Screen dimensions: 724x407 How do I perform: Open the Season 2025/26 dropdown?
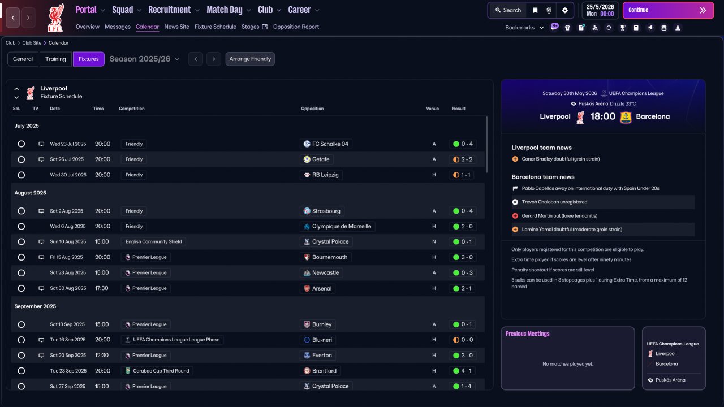145,59
